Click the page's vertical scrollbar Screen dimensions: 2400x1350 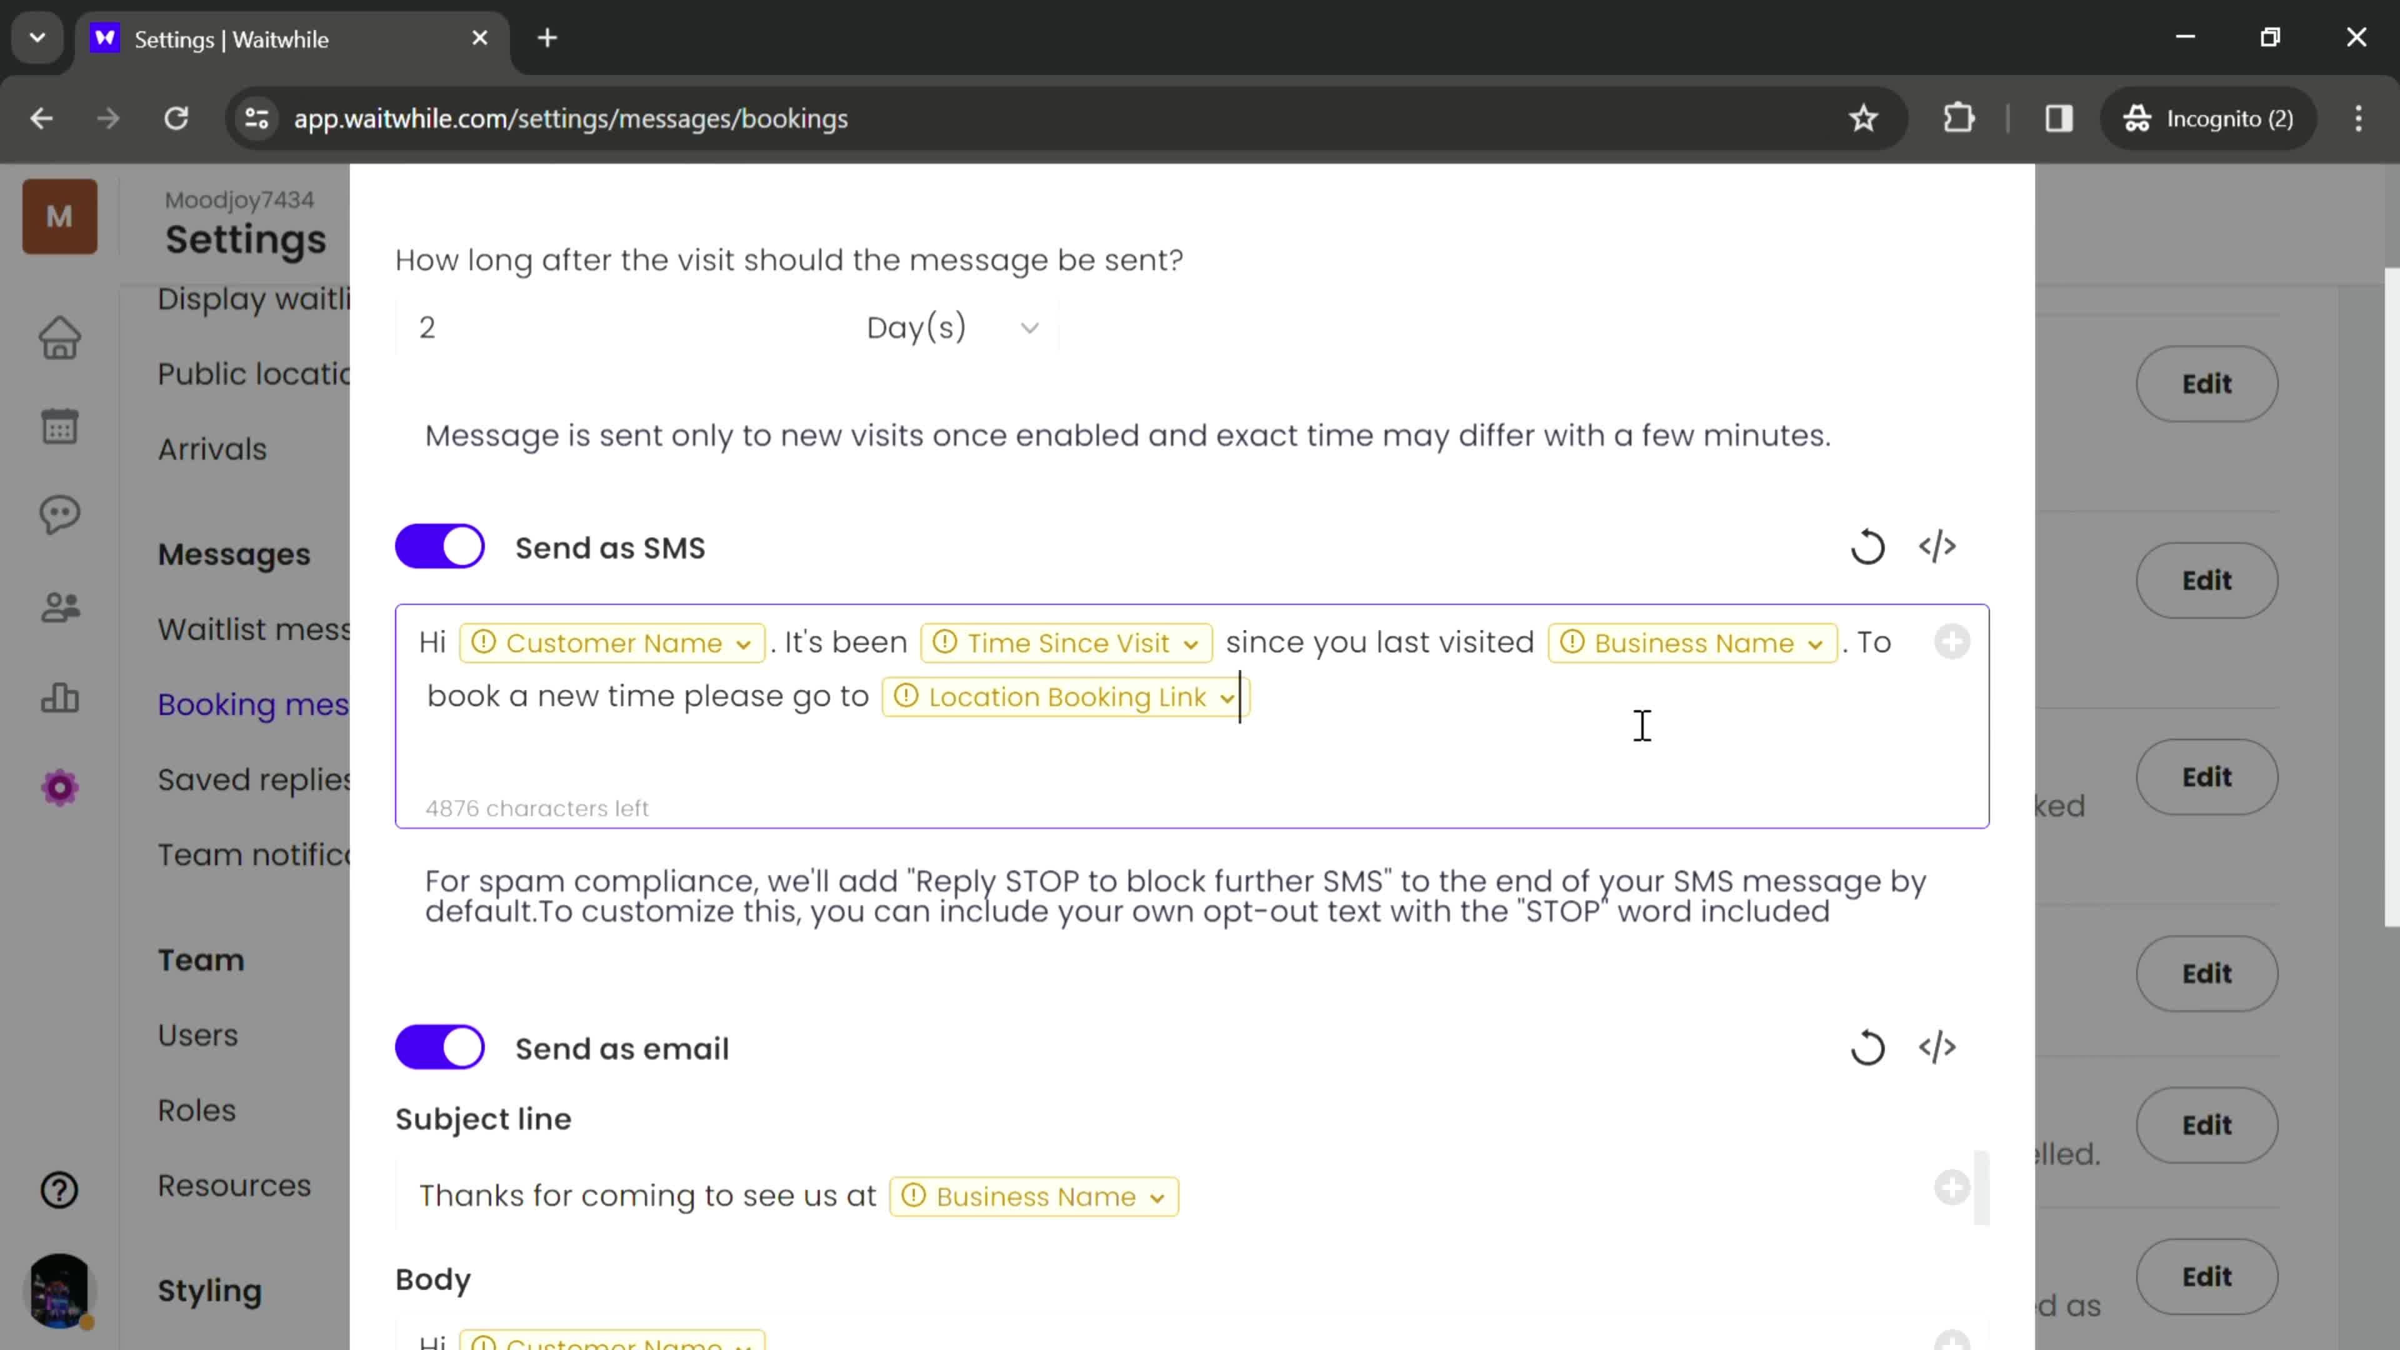point(2392,596)
